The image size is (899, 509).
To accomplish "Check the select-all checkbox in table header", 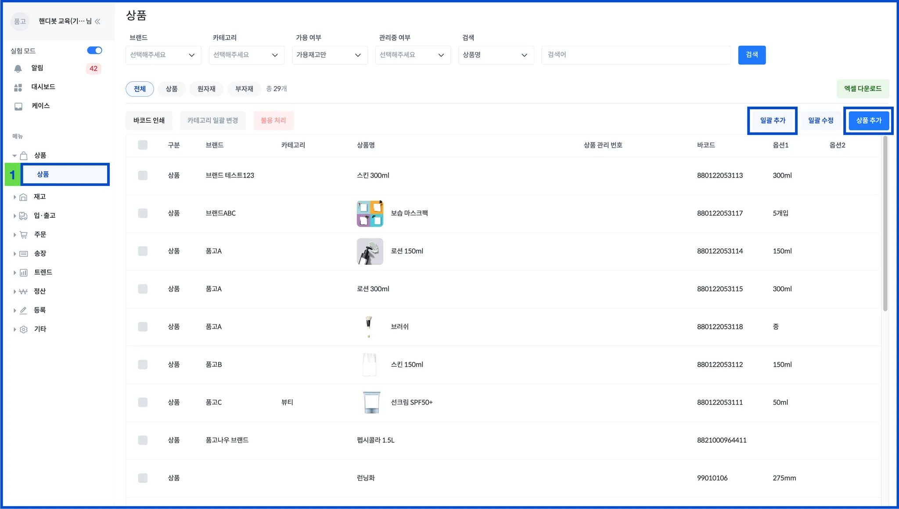I will tap(143, 145).
